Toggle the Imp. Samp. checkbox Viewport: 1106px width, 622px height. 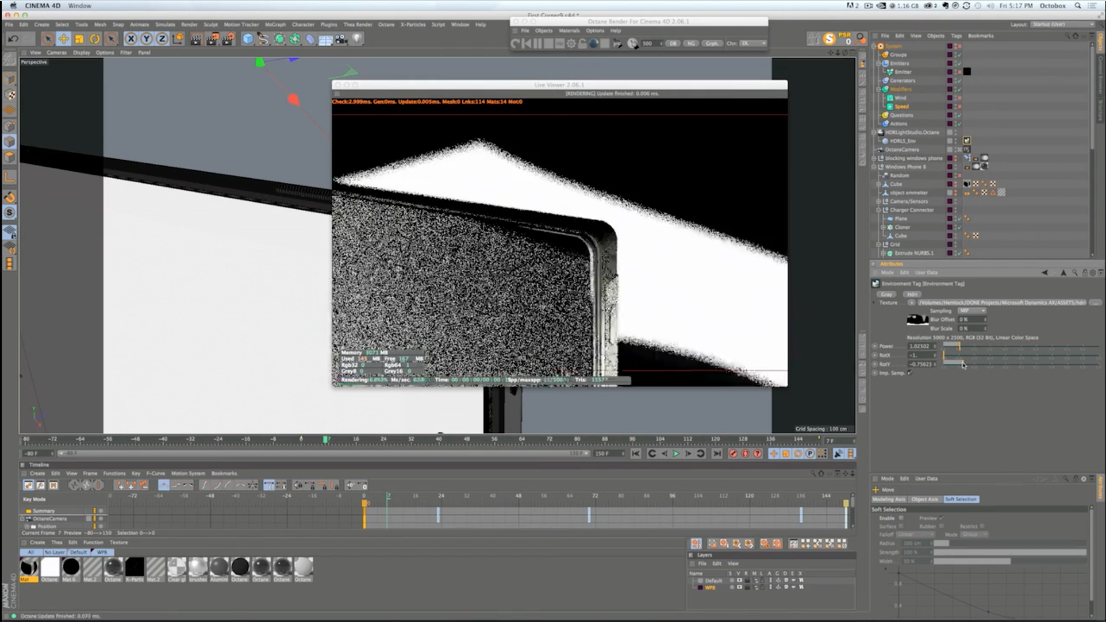click(909, 373)
